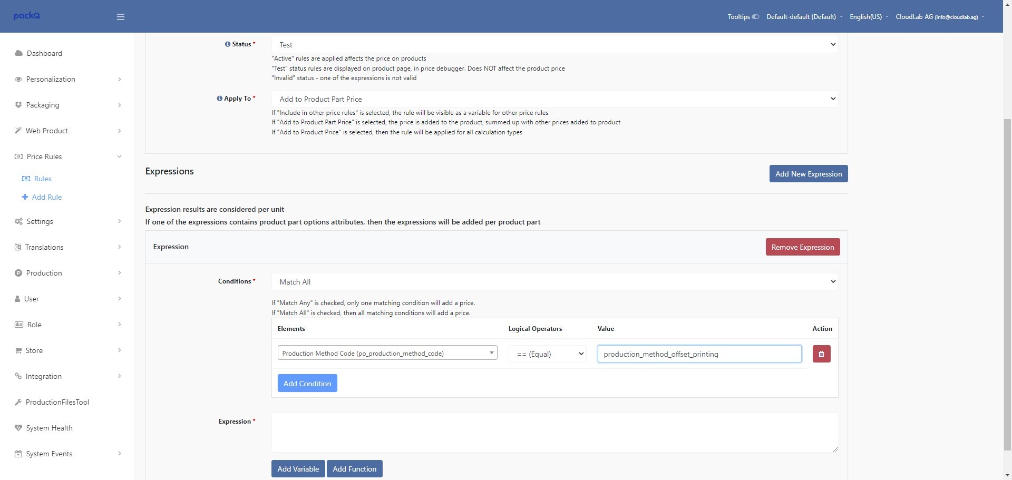
Task: Open the English(US) language dropdown
Action: 869,17
